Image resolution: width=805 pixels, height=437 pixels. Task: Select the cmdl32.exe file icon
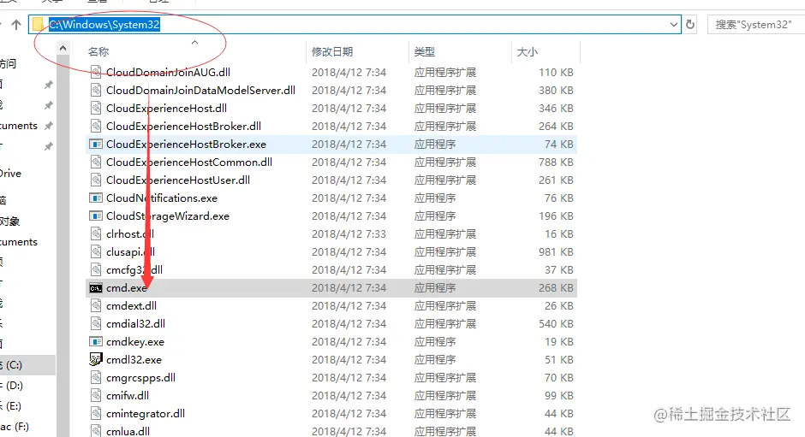point(96,359)
